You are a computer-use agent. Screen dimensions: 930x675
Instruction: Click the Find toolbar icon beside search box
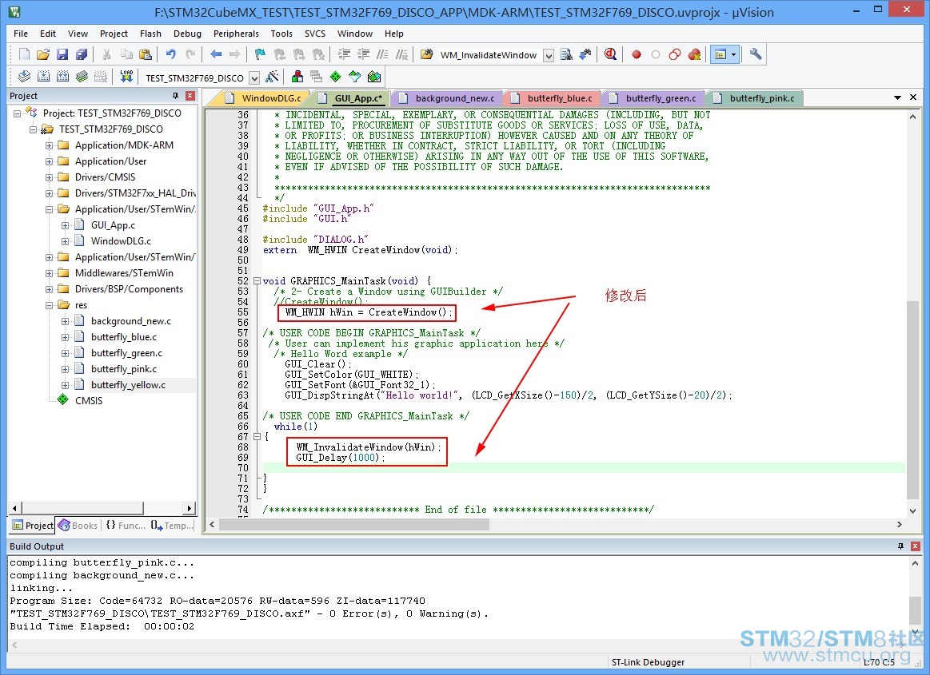[566, 54]
